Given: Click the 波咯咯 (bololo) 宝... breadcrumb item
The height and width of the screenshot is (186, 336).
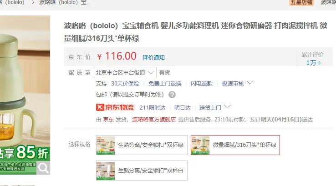Looking at the screenshot, I should tap(65, 3).
